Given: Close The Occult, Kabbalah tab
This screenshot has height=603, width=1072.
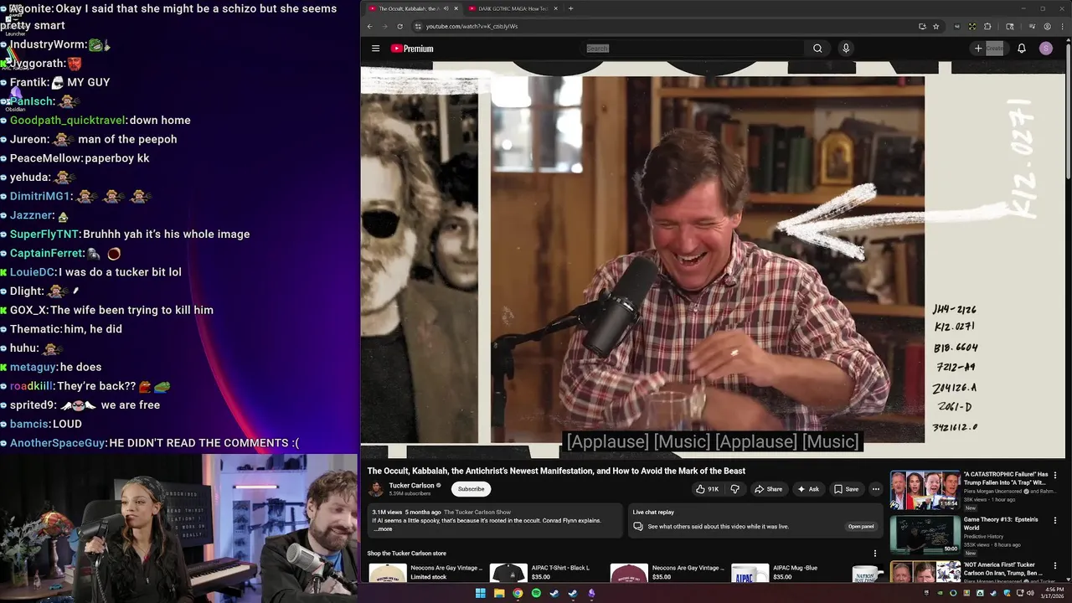Looking at the screenshot, I should [x=456, y=8].
